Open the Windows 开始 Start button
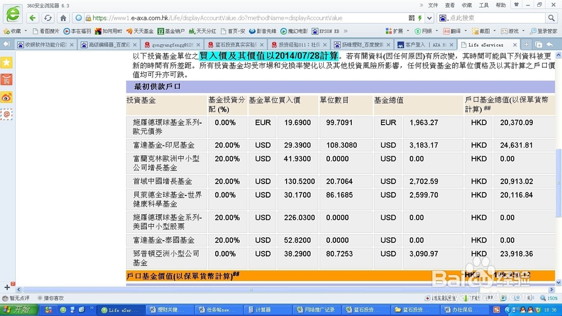562x316 pixels. [19, 310]
